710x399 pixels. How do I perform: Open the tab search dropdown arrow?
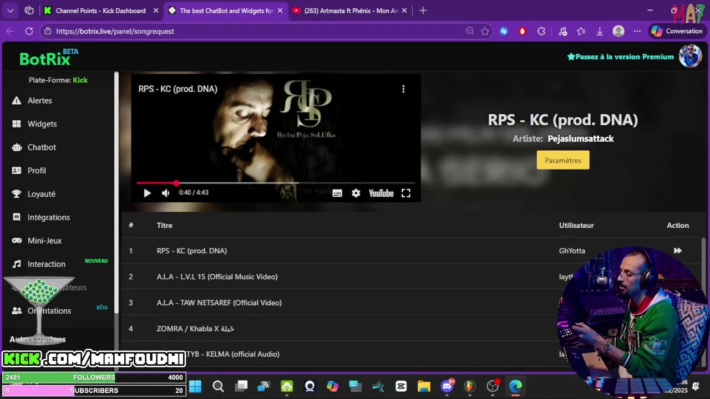click(x=10, y=11)
